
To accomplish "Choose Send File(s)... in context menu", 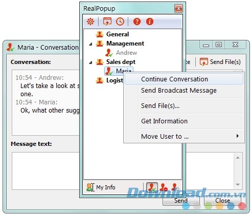I will (184, 106).
